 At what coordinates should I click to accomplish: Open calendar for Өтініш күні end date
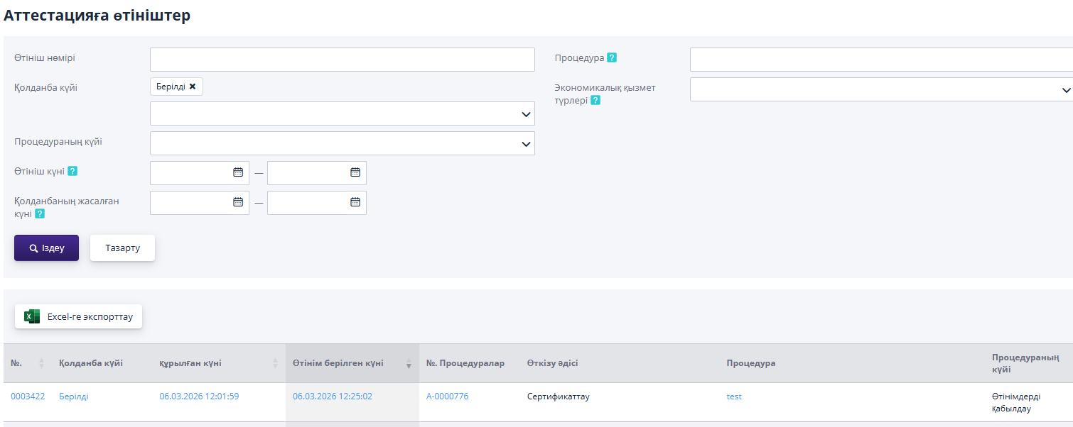point(355,172)
